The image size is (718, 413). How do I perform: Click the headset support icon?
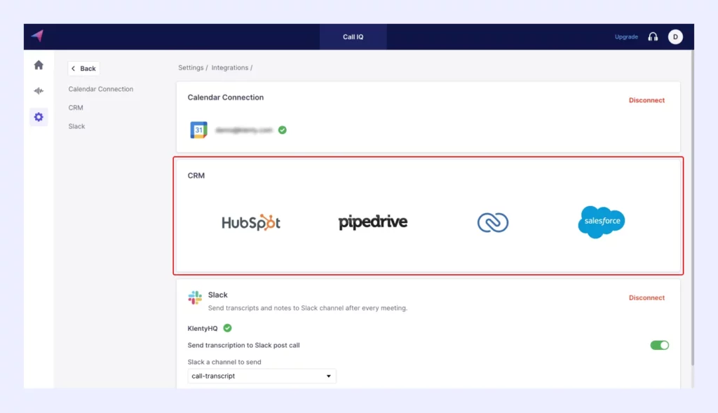point(653,36)
